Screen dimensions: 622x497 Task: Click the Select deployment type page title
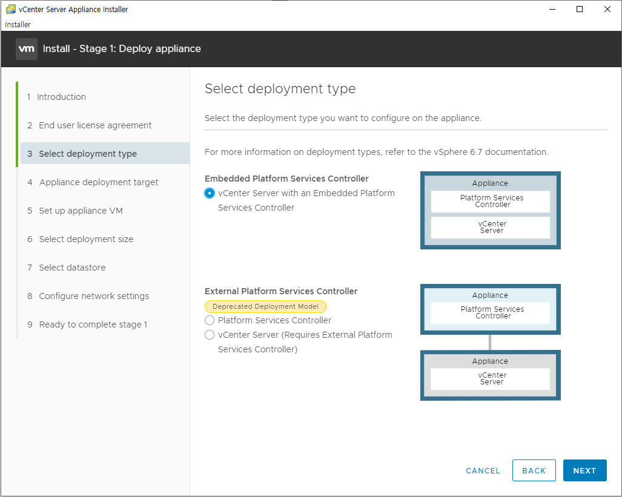[280, 88]
